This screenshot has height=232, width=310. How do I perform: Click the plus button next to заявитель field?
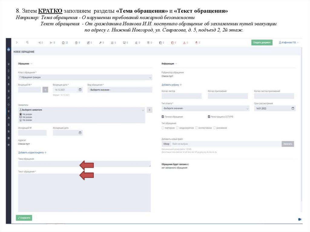(149, 110)
